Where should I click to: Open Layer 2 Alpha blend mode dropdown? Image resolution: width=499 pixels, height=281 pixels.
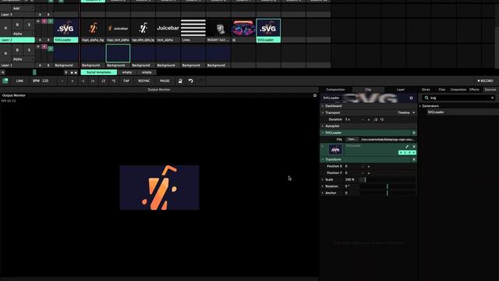coord(23,34)
